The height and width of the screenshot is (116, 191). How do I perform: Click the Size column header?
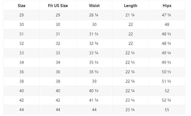[x=22, y=6]
